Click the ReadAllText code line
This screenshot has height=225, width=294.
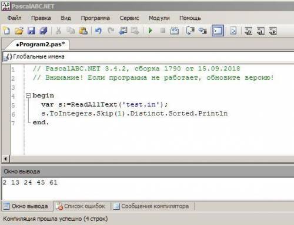(x=105, y=104)
